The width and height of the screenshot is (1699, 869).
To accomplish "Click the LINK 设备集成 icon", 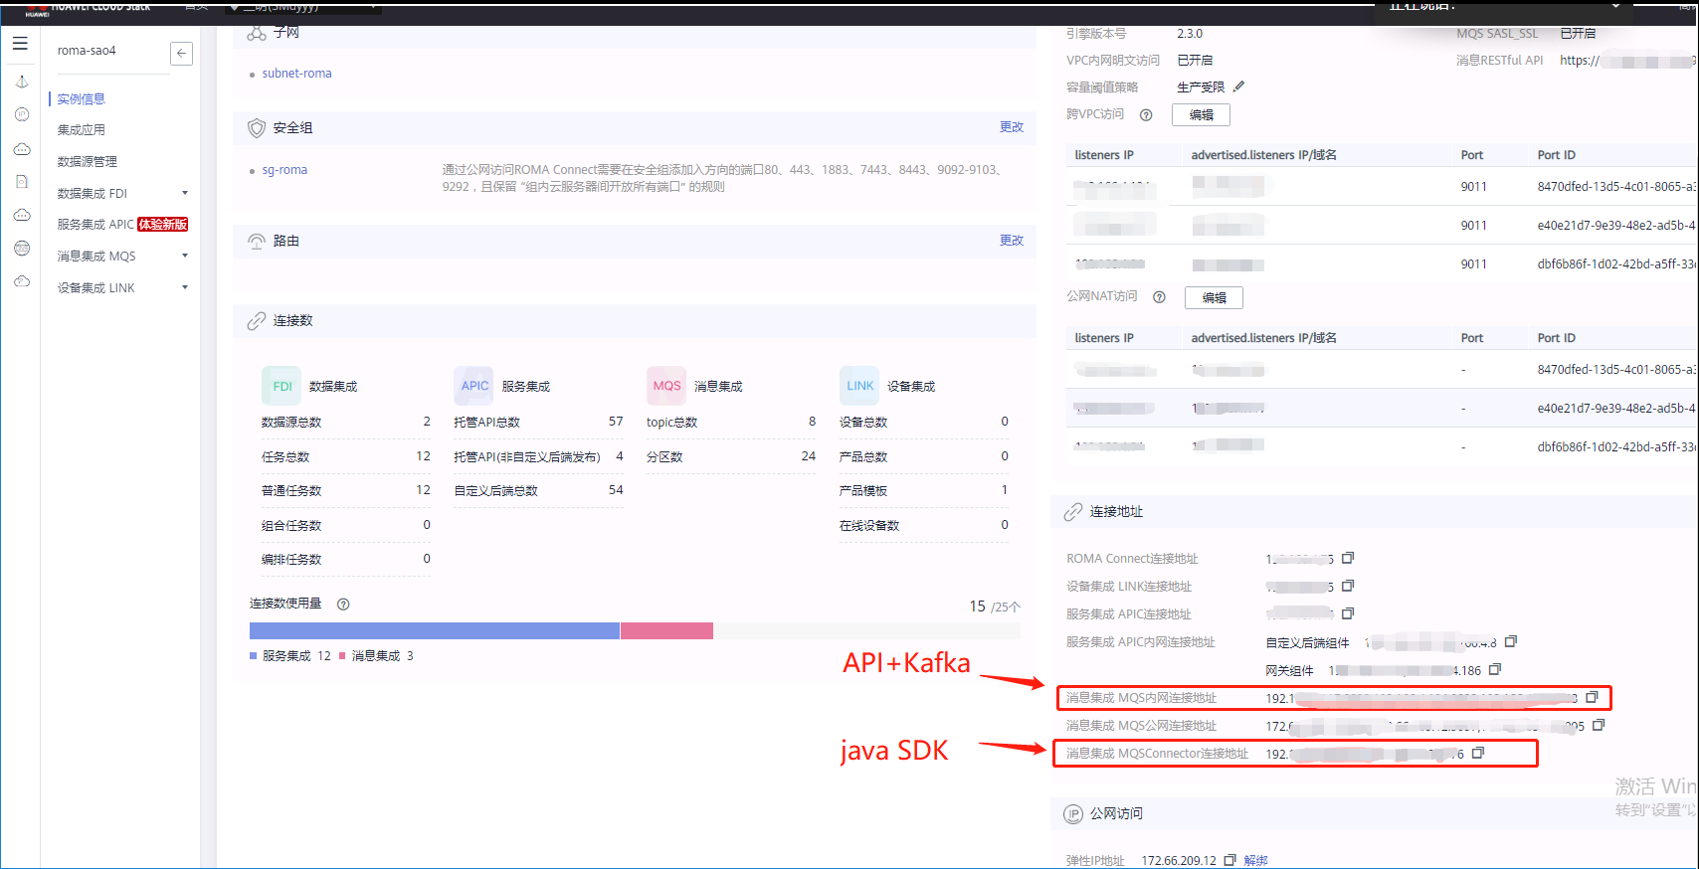I will (x=859, y=386).
